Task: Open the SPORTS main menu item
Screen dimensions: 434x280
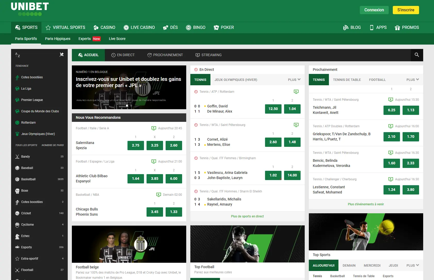Action: coord(26,27)
